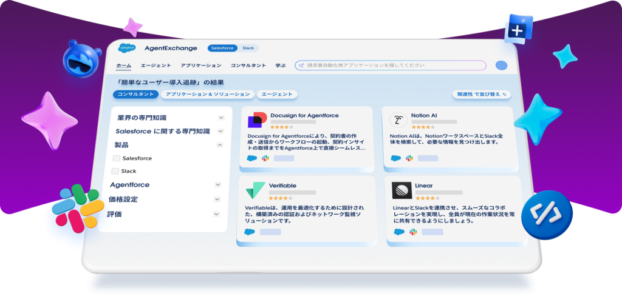The height and width of the screenshot is (305, 622).
Task: Click tag pill on Docusign card
Action: (284, 158)
